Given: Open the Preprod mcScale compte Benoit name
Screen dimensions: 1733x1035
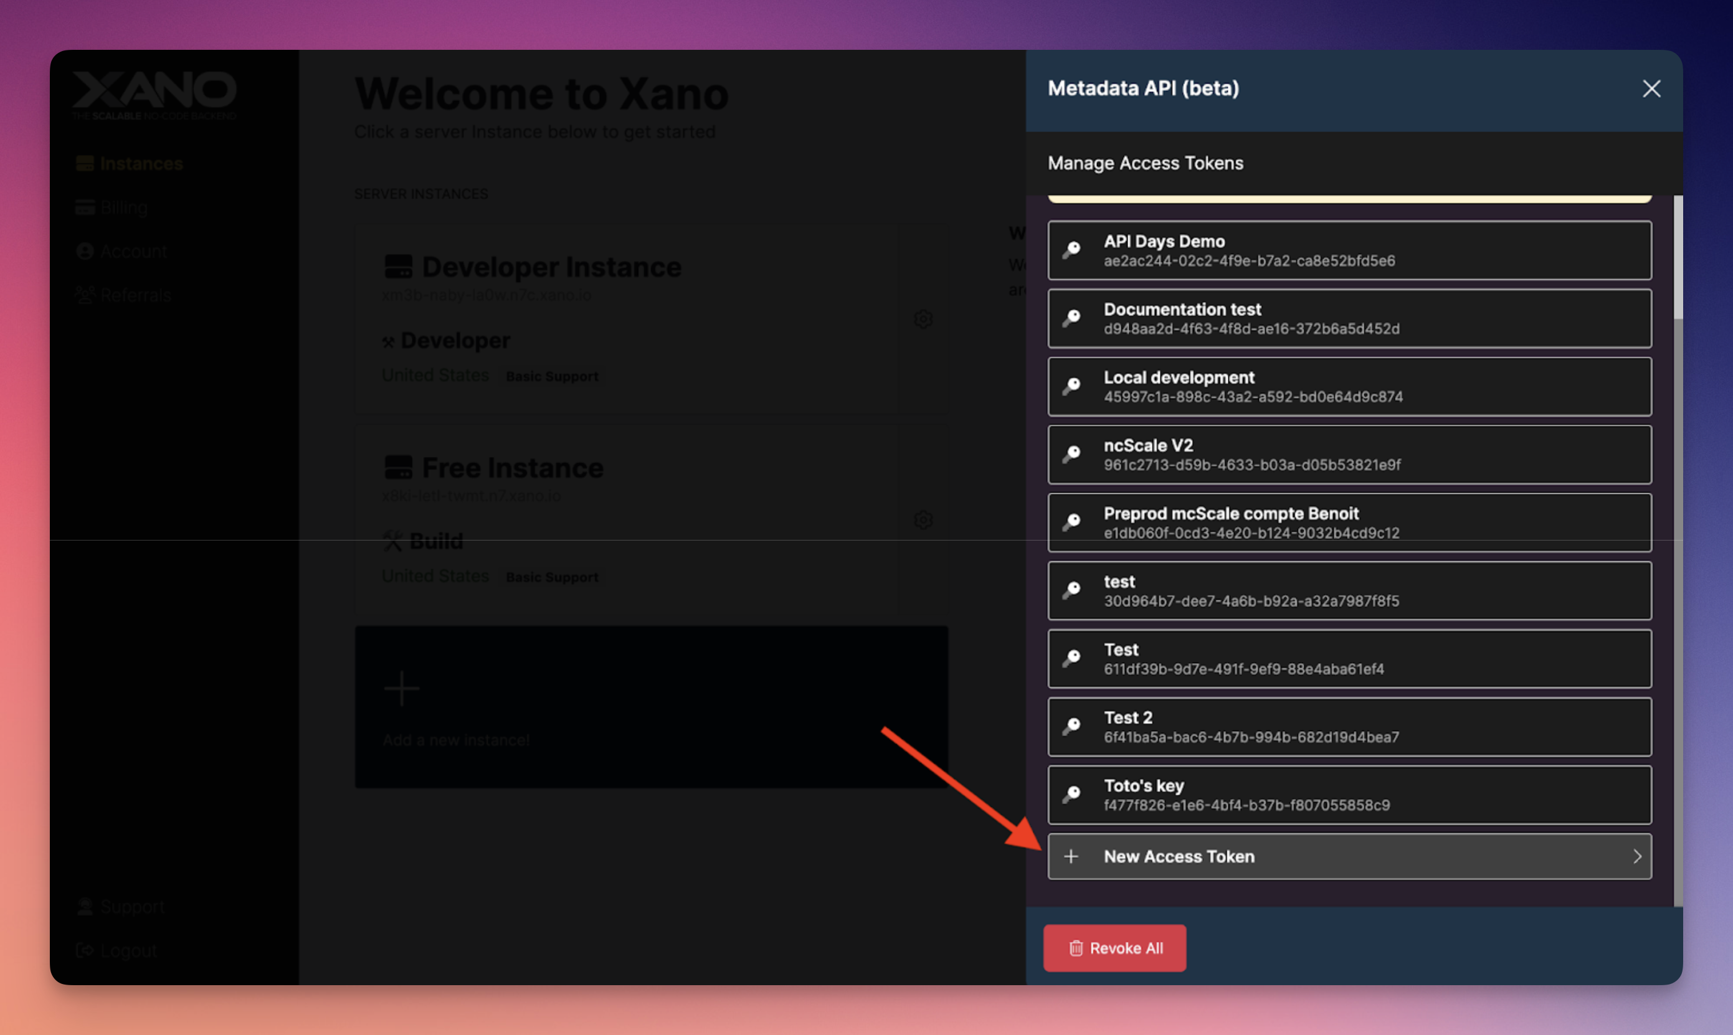Looking at the screenshot, I should [x=1231, y=513].
